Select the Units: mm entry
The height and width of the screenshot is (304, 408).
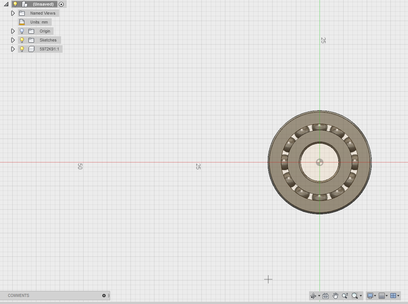[x=39, y=22]
